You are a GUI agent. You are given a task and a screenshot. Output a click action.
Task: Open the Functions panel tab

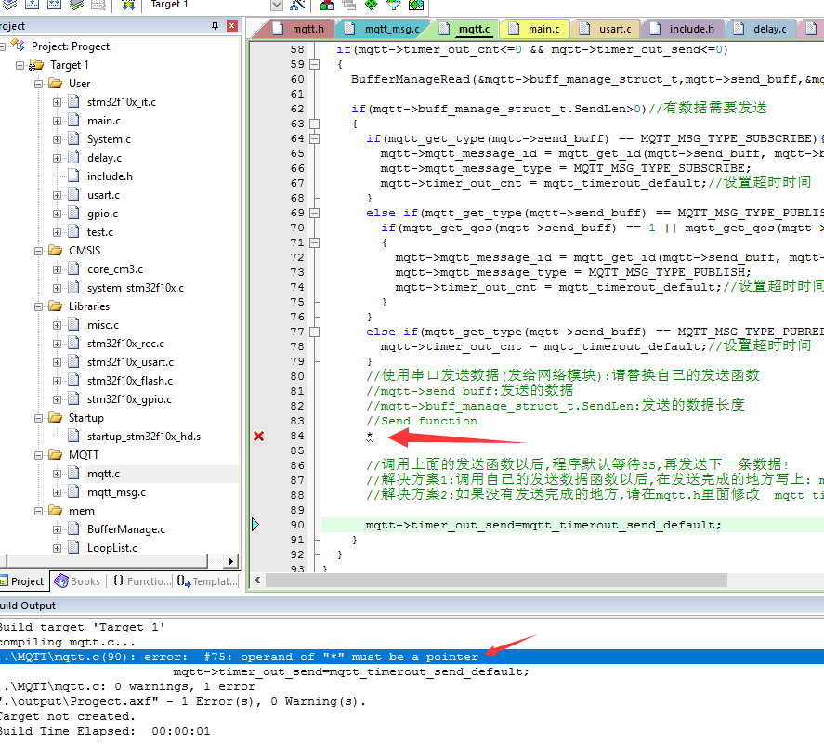pos(142,581)
